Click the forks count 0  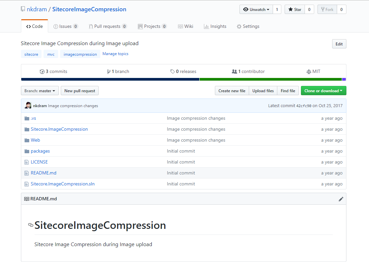pyautogui.click(x=341, y=9)
